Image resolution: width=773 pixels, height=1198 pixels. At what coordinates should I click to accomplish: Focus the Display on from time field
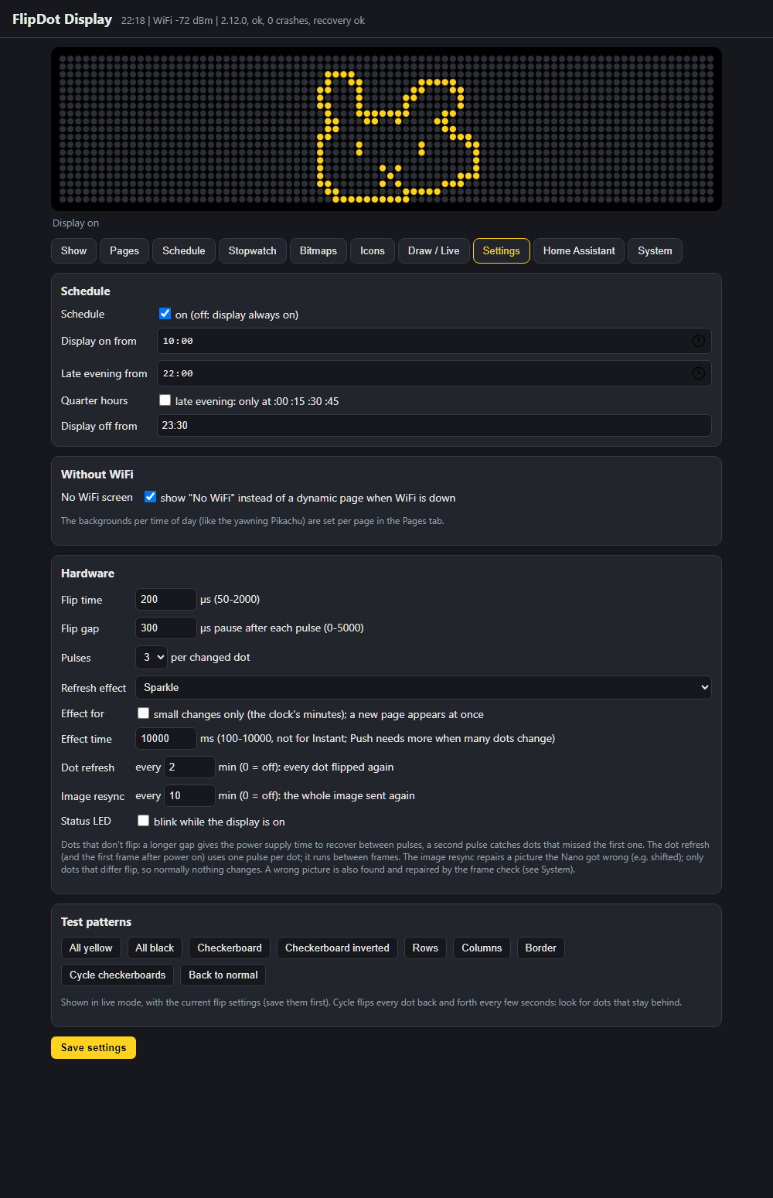tap(434, 341)
